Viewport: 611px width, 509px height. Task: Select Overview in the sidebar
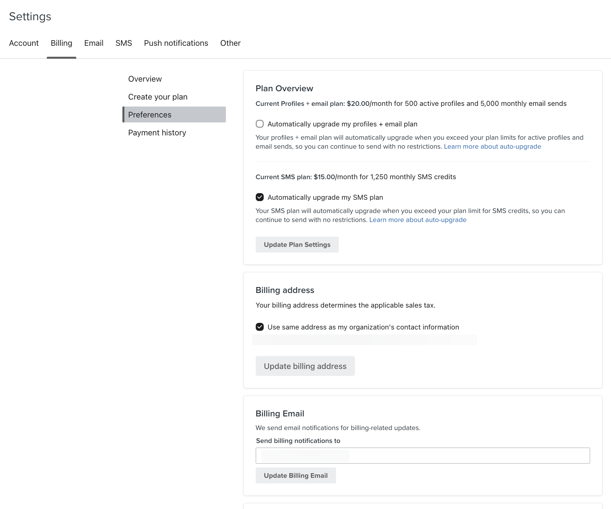145,79
